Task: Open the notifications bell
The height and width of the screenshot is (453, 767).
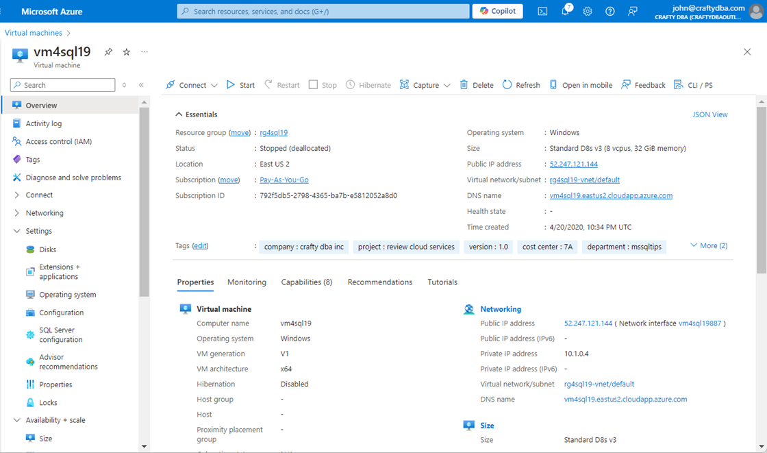Action: [565, 11]
